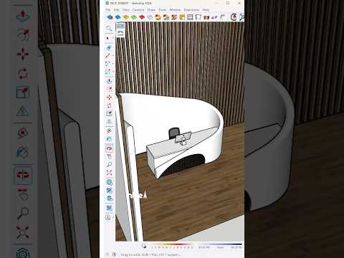Open the Window menu

175,10
